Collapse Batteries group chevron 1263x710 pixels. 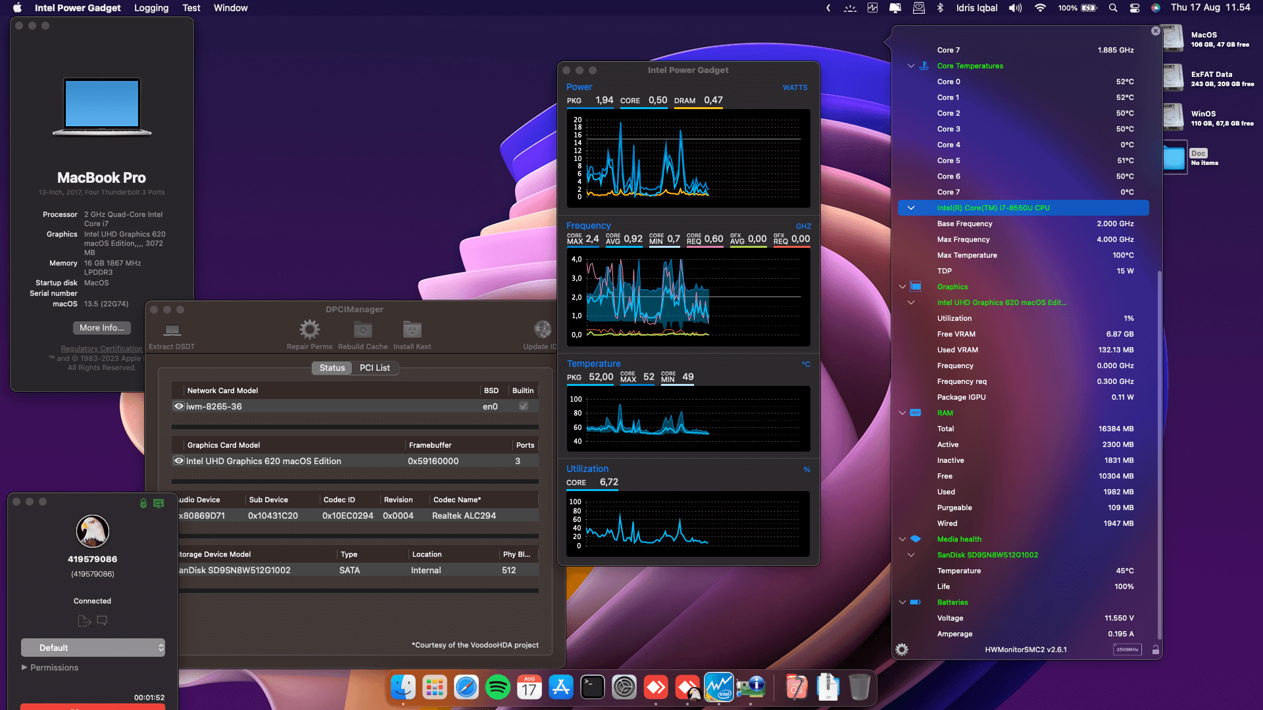(x=903, y=602)
